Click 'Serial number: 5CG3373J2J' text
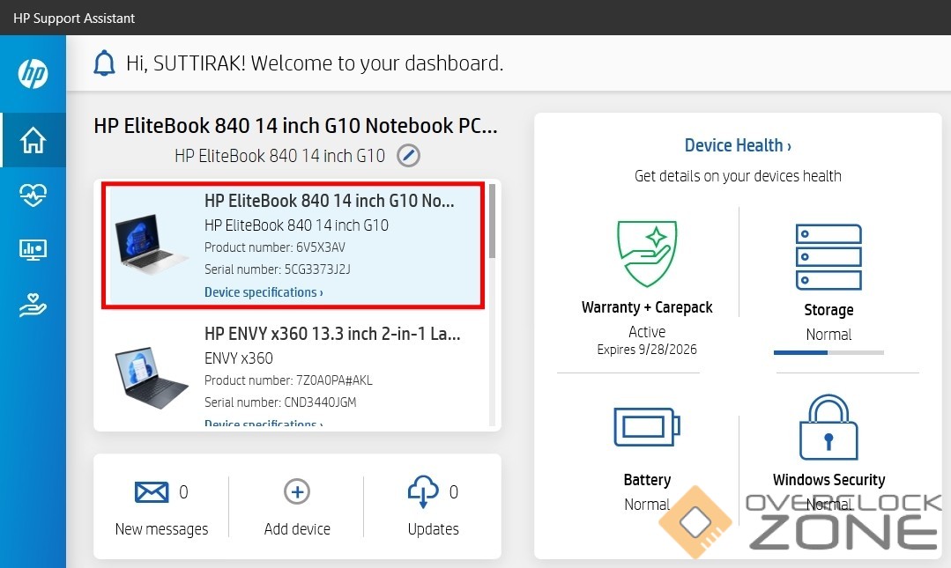Screen dimensions: 951x568 coord(277,269)
